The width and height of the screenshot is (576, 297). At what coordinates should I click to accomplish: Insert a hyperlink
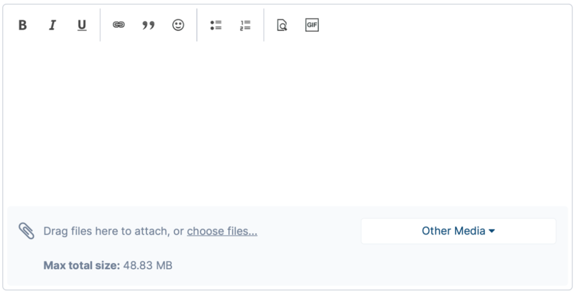[119, 25]
